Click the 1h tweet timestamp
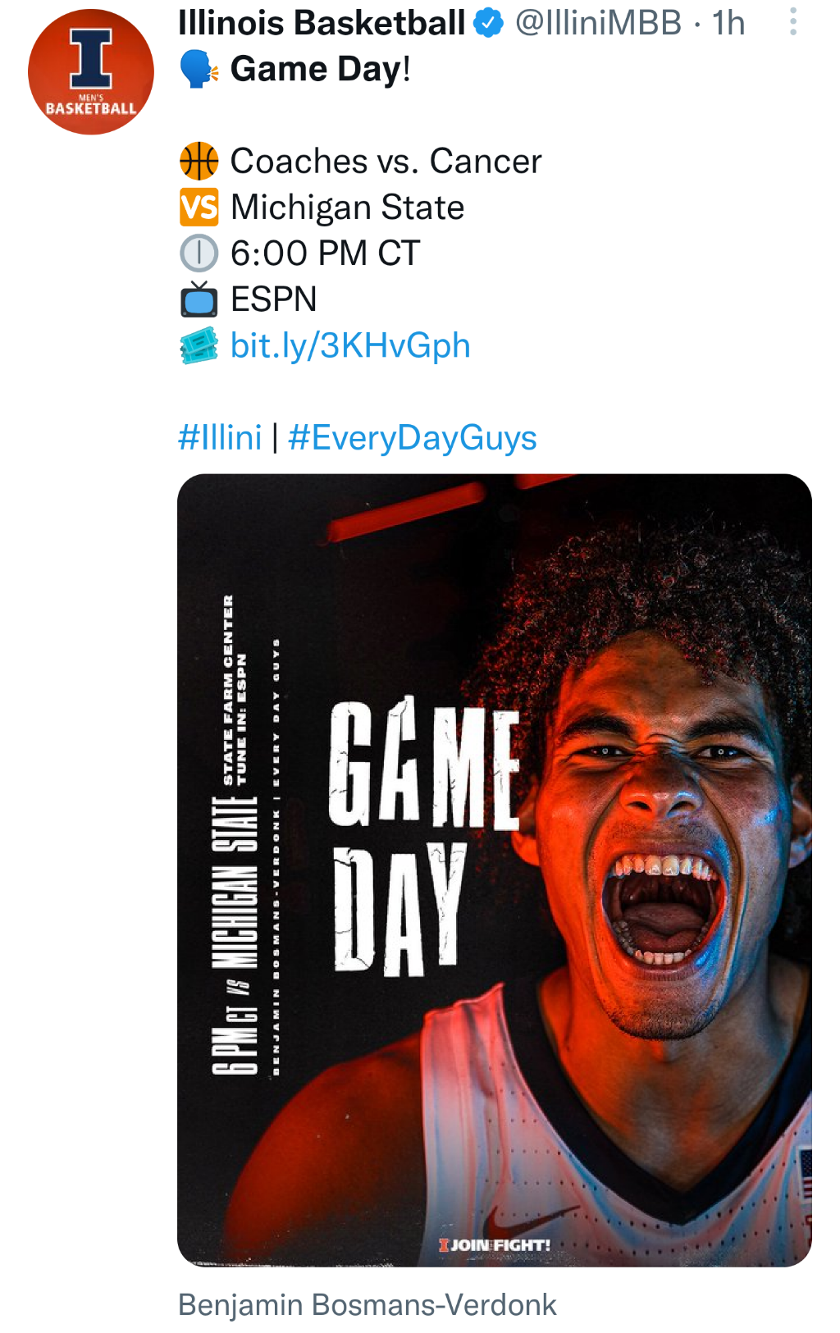This screenshot has height=1333, width=840. pyautogui.click(x=728, y=23)
